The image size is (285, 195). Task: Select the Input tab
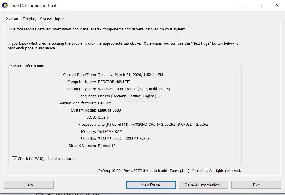pyautogui.click(x=59, y=19)
